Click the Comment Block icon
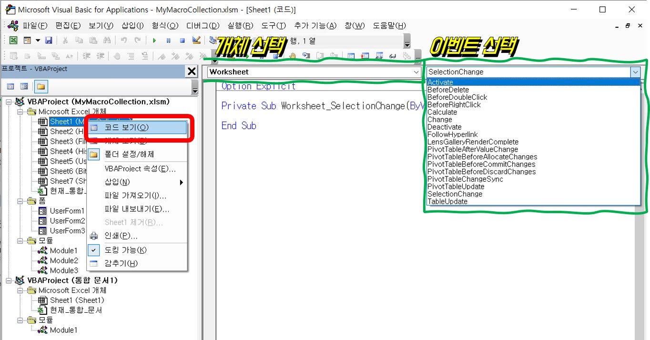 pos(131,56)
